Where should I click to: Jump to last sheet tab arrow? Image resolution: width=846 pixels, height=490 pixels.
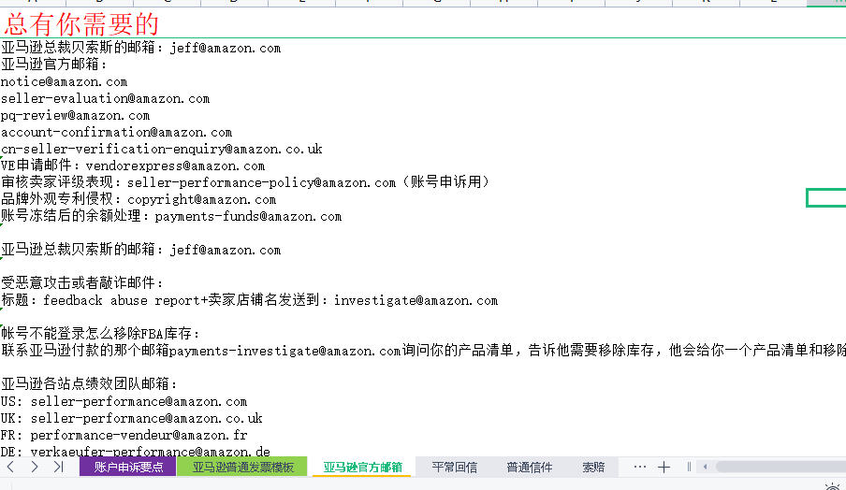pos(58,467)
